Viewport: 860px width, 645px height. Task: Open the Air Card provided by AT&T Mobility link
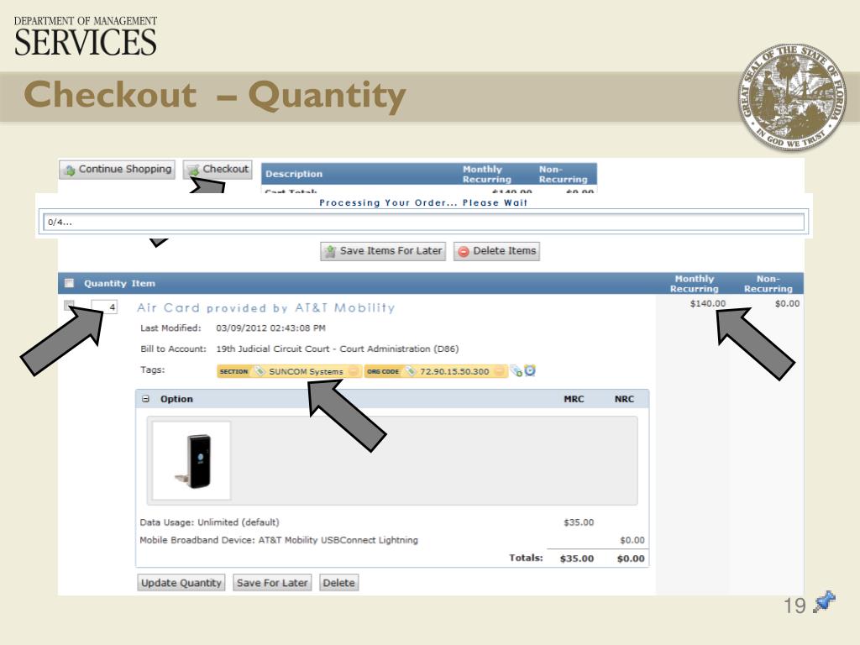coord(266,307)
